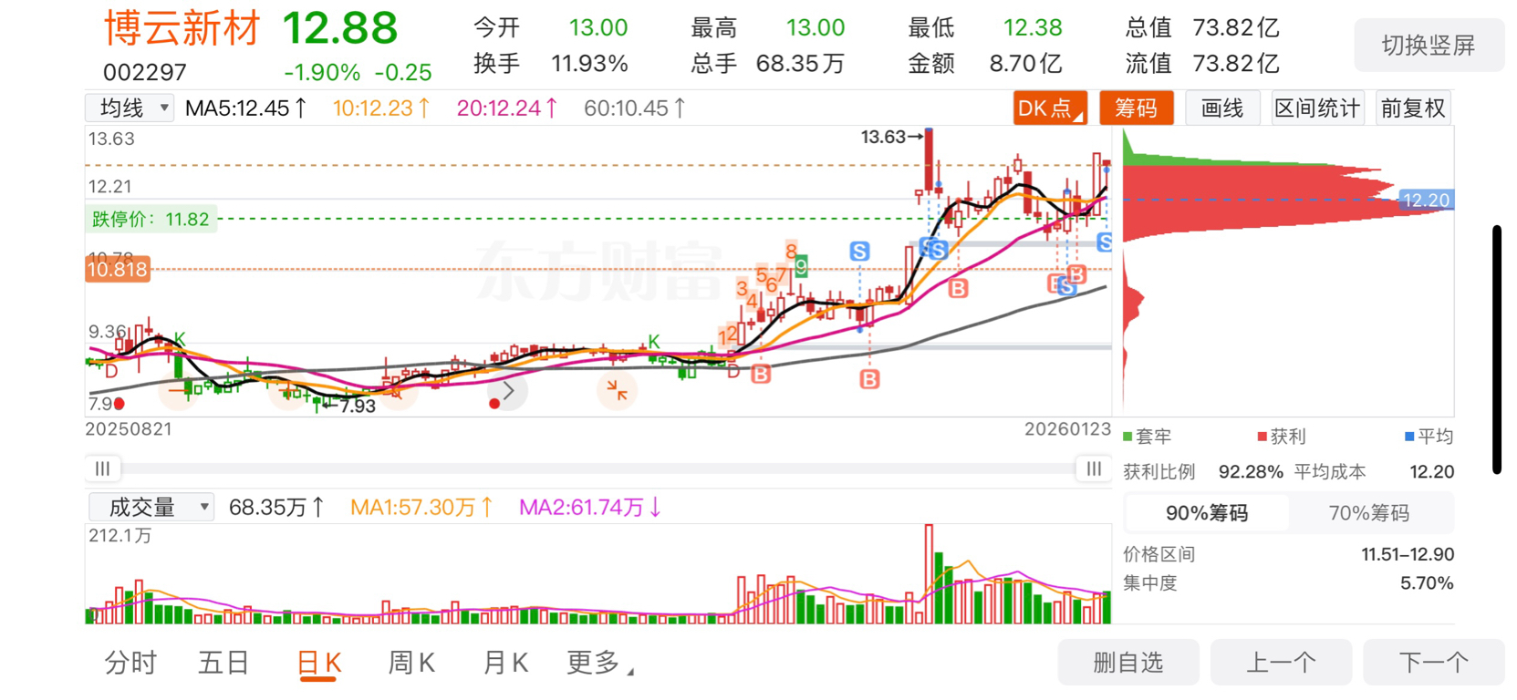Tap the MA5:12.45 indicator value
1517x700 pixels.
tap(245, 108)
